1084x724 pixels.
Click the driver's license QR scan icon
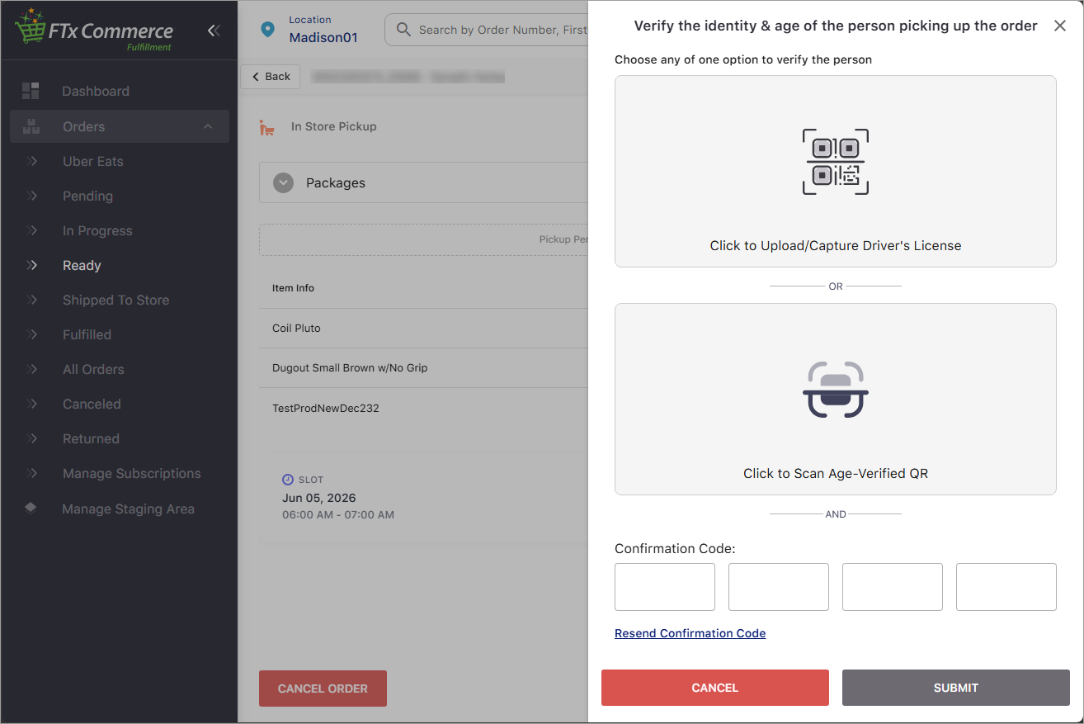(836, 162)
